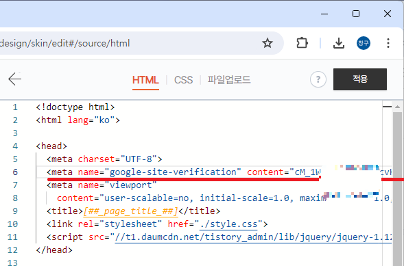
Task: Click line number 6 in the gutter
Action: coord(15,172)
